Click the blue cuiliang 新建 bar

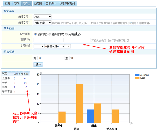tap(90, 116)
